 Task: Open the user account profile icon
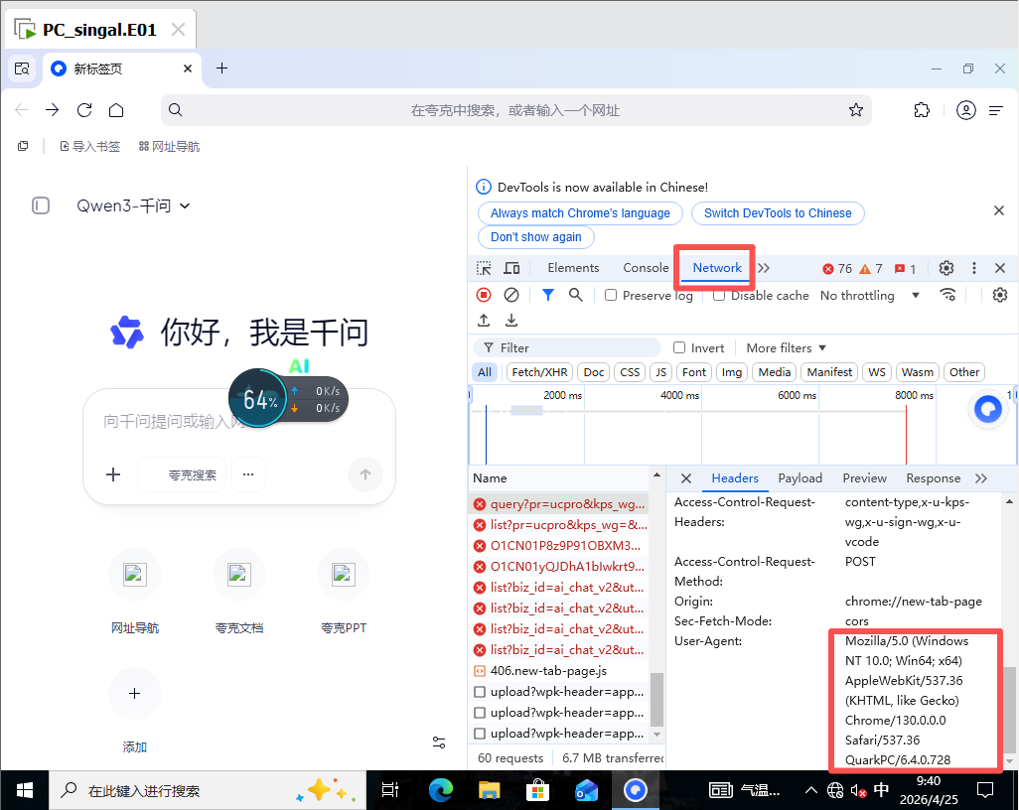(x=965, y=110)
